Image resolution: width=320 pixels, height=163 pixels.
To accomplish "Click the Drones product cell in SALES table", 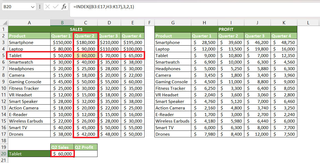I will pos(29,134).
